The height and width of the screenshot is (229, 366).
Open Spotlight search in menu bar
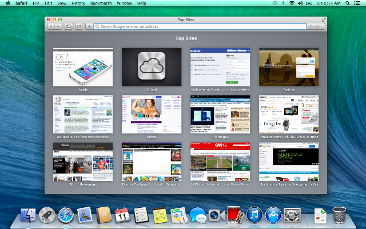pos(348,3)
